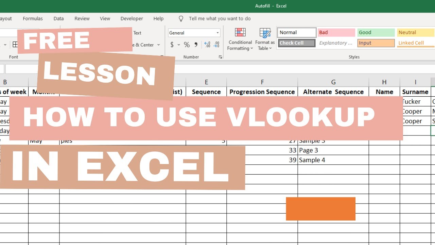Open the Number format dialog launcher
The height and width of the screenshot is (245, 435).
[220, 57]
